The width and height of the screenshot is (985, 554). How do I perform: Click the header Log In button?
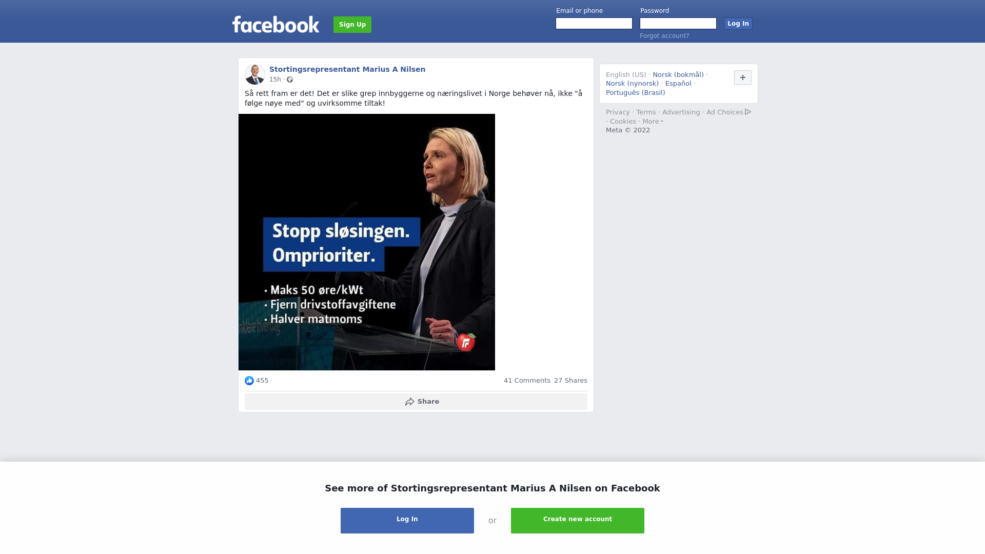tap(738, 24)
